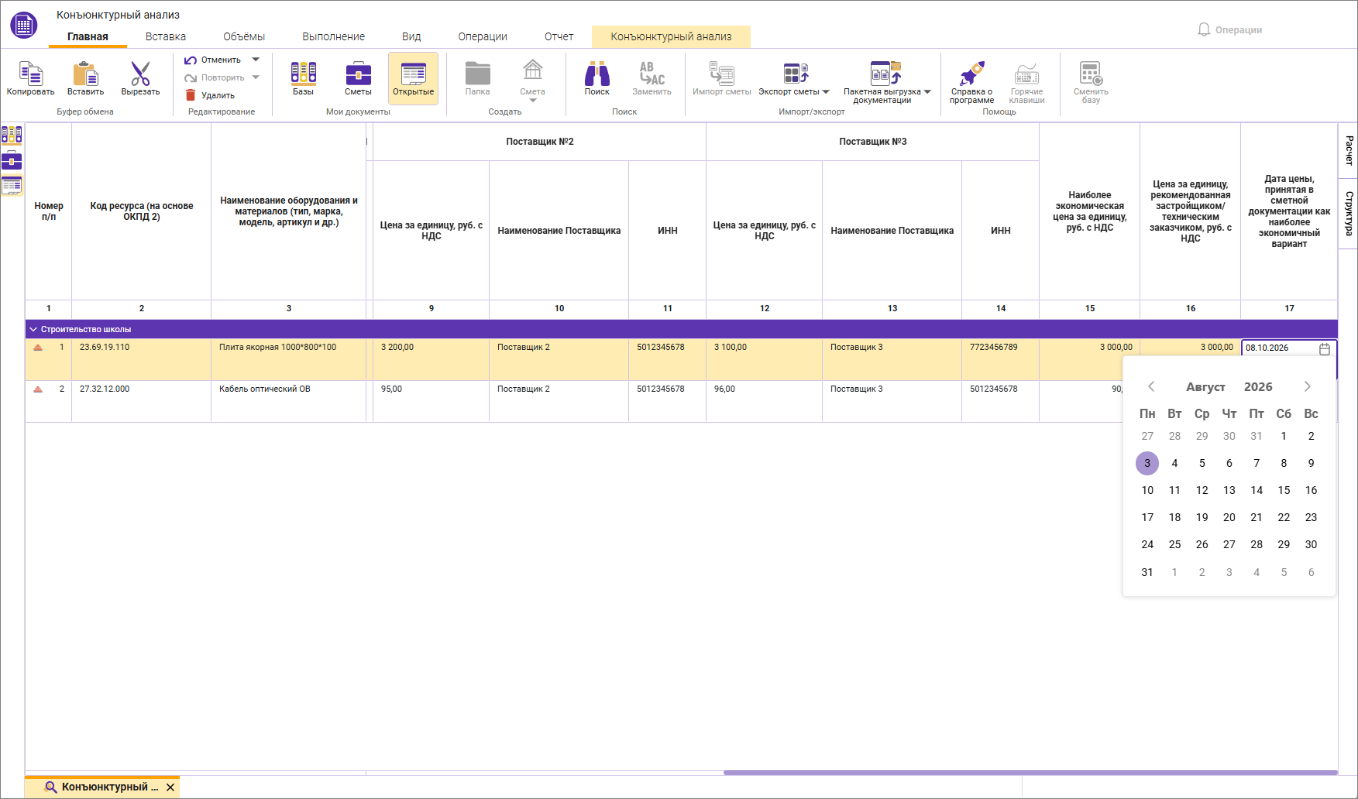
Task: Switch to the Вставка tab
Action: point(166,36)
